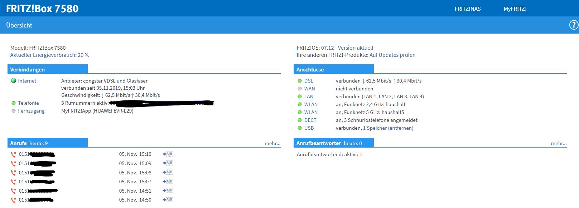Image resolution: width=579 pixels, height=208 pixels.
Task: Show more calls via Anrufe mehr link
Action: click(272, 143)
